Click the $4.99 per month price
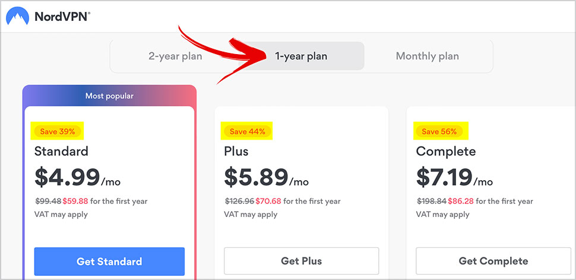 [x=77, y=177]
